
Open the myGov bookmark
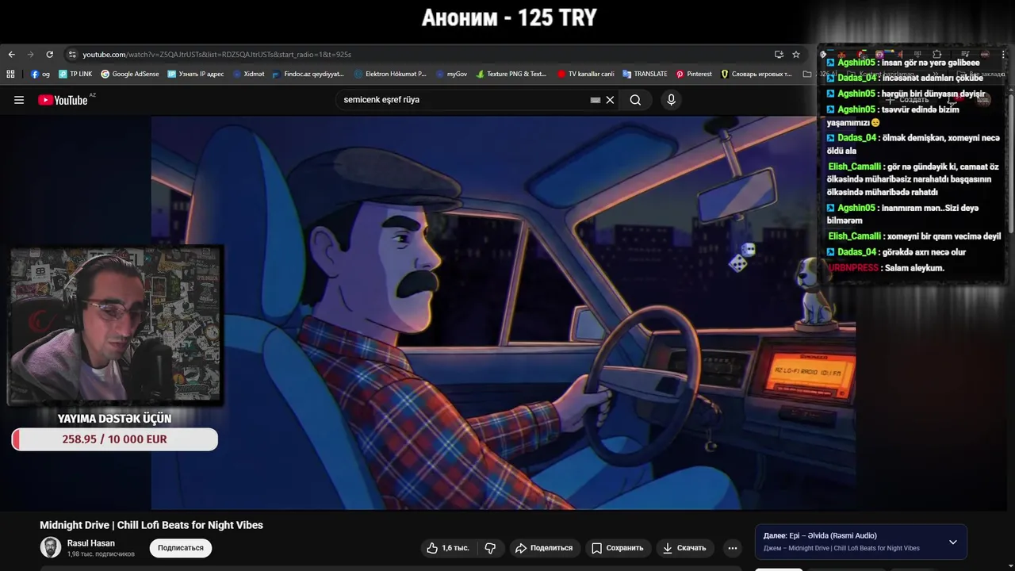pyautogui.click(x=451, y=74)
